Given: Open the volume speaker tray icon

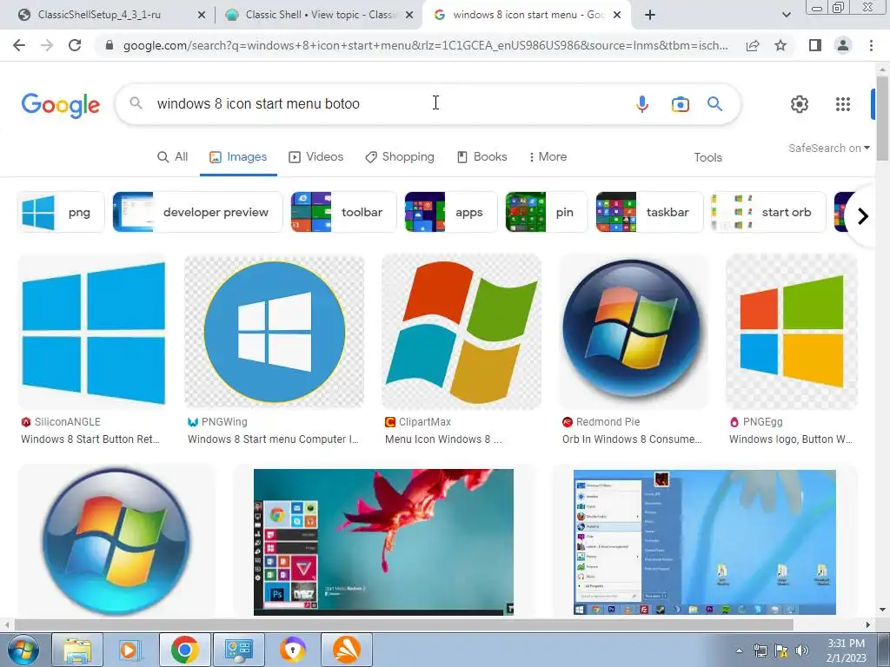Looking at the screenshot, I should [x=802, y=650].
